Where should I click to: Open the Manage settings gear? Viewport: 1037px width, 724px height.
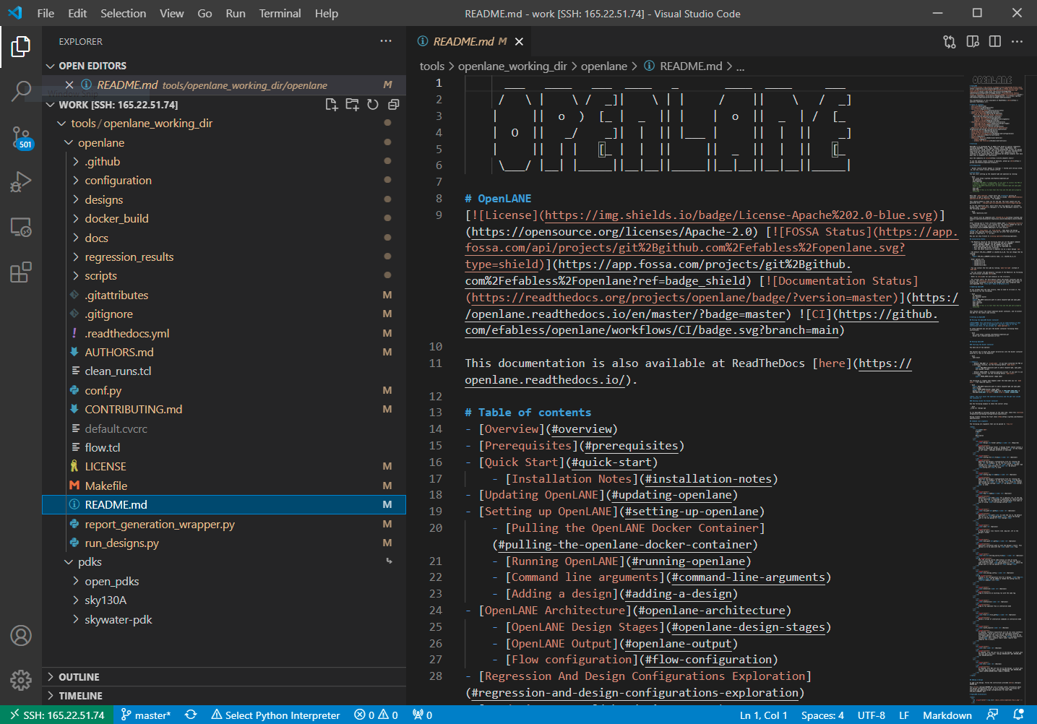pos(21,680)
